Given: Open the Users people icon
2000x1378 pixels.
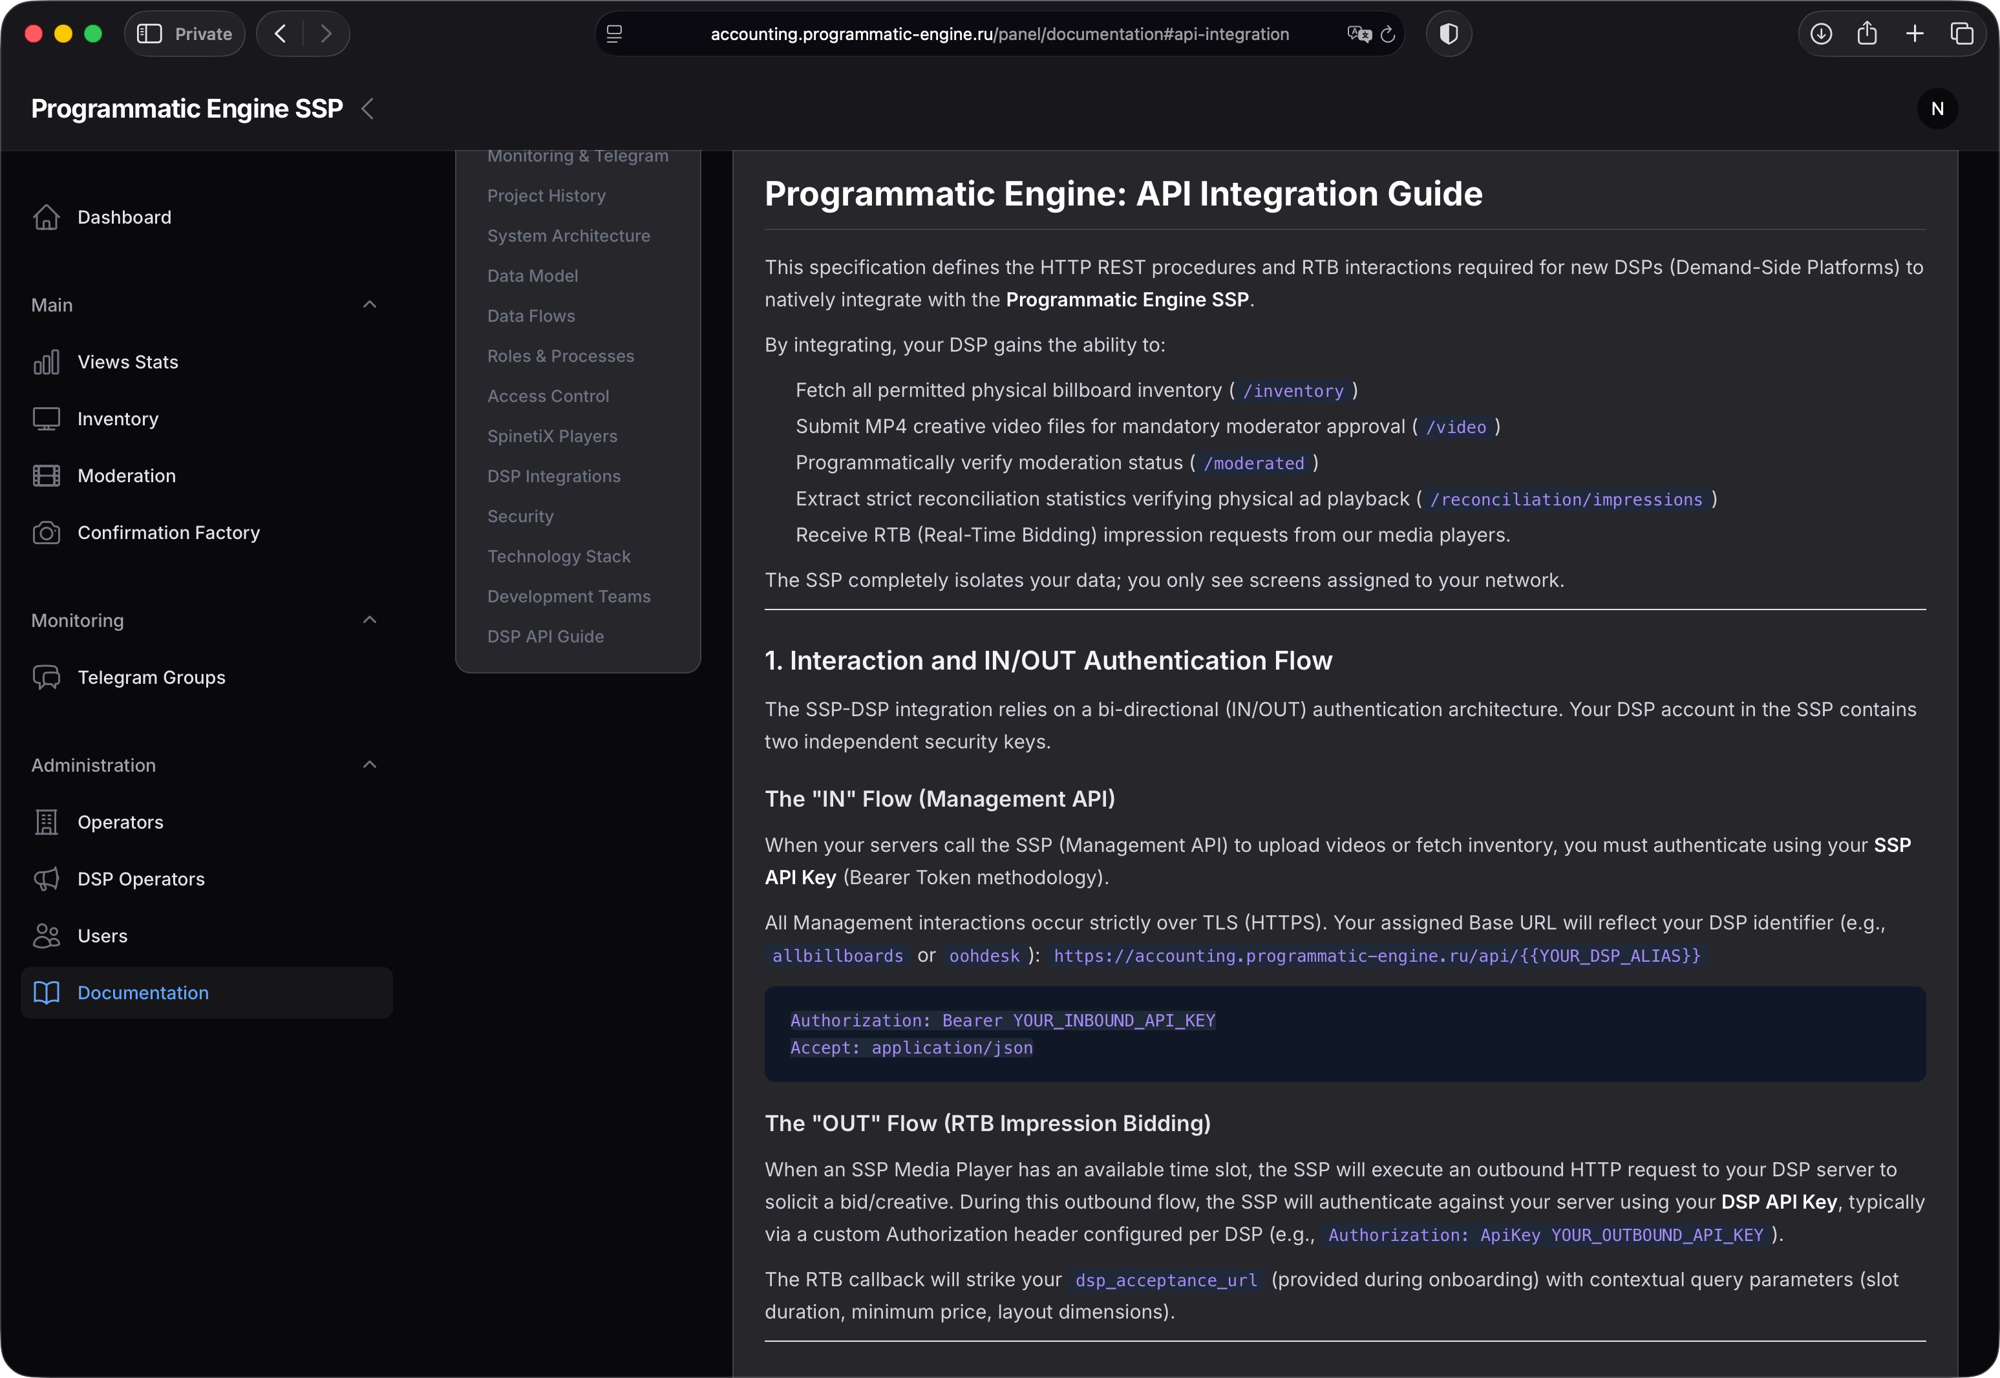Looking at the screenshot, I should tap(47, 935).
